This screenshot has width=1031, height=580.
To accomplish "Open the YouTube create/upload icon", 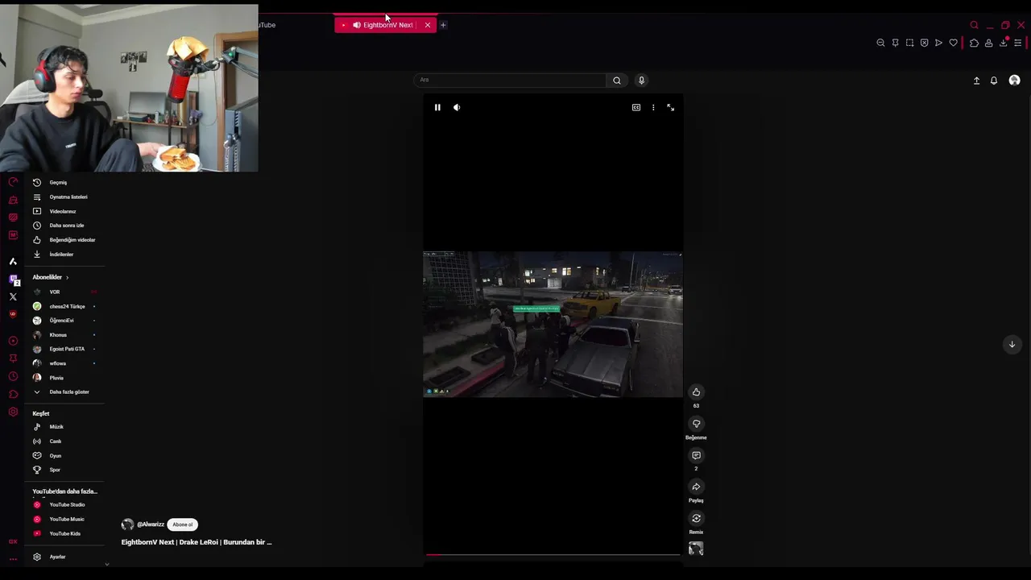I will pyautogui.click(x=976, y=81).
